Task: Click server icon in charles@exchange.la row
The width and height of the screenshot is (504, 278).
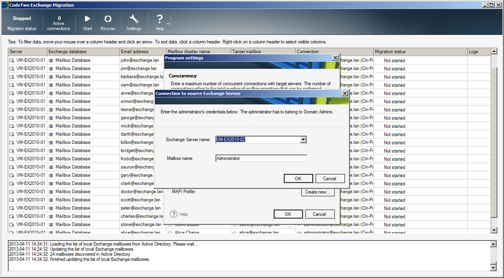Action: [x=12, y=216]
